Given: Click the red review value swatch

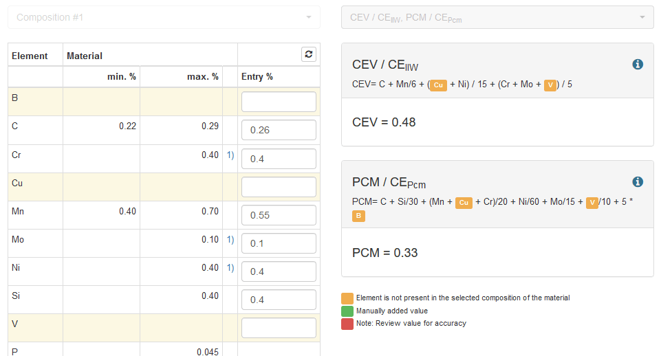Looking at the screenshot, I should [x=347, y=324].
